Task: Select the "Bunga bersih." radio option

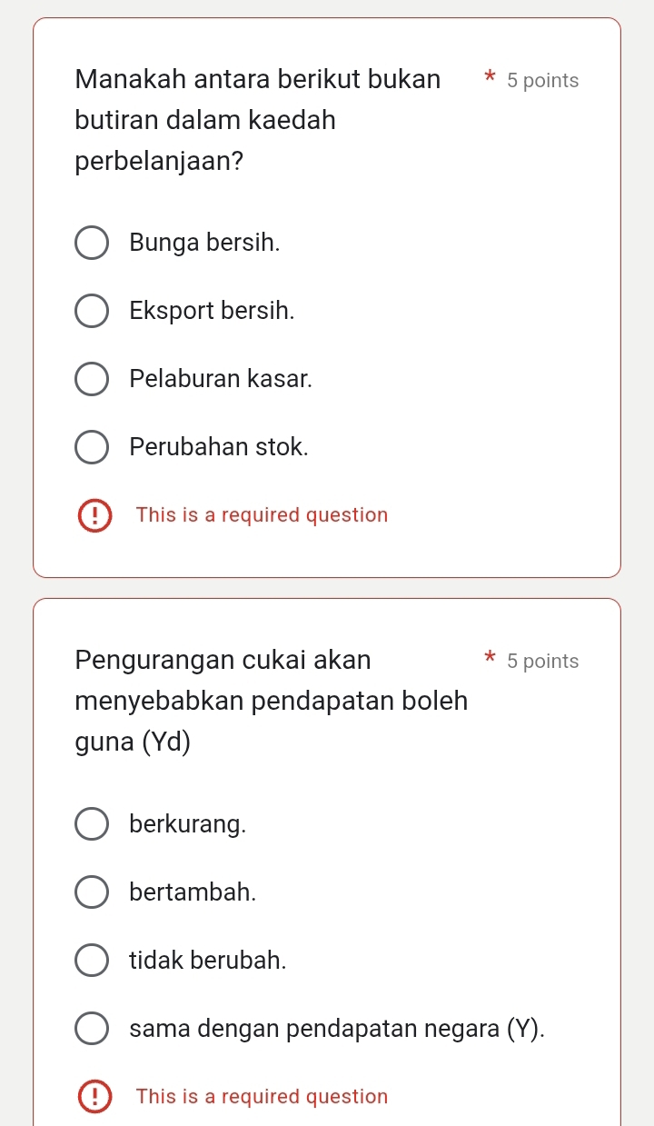Action: pyautogui.click(x=91, y=244)
